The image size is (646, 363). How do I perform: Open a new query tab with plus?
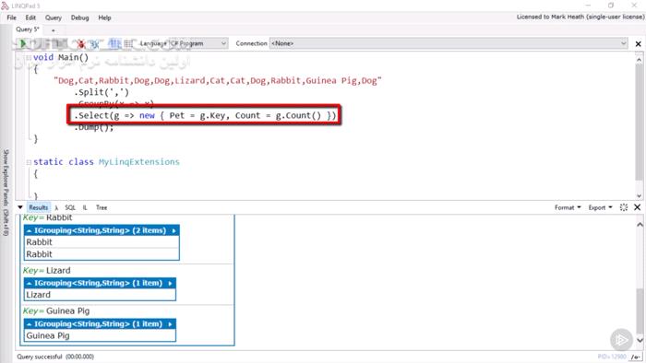(53, 30)
